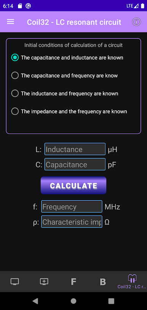Select capacitance and frequency are known option
Viewport: 147px width, 310px height.
[x=64, y=76]
